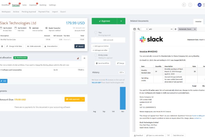Expand the Add payment dropdown arrow

pyautogui.click(x=83, y=99)
